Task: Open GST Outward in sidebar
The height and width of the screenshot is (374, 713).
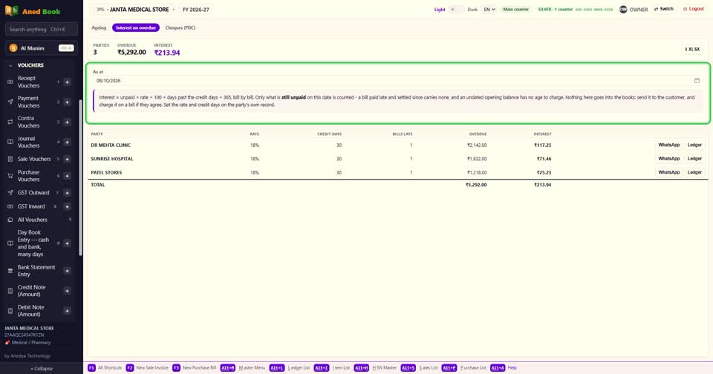Action: 33,193
